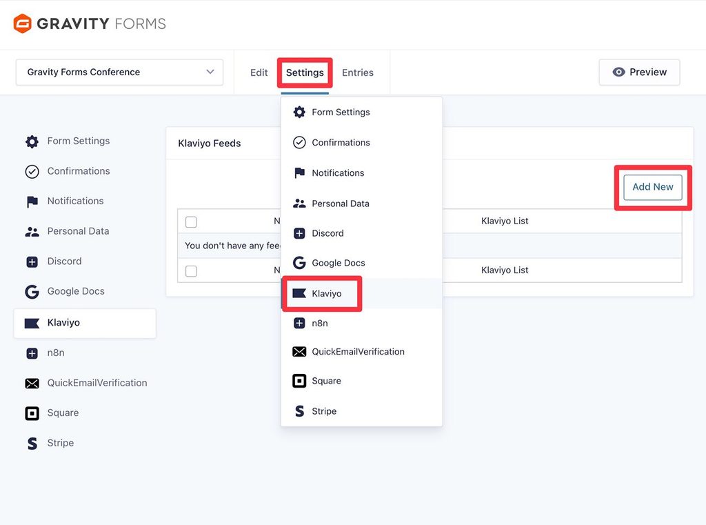
Task: Choose QuickEmailVerification from the Settings dropdown
Action: (361, 352)
